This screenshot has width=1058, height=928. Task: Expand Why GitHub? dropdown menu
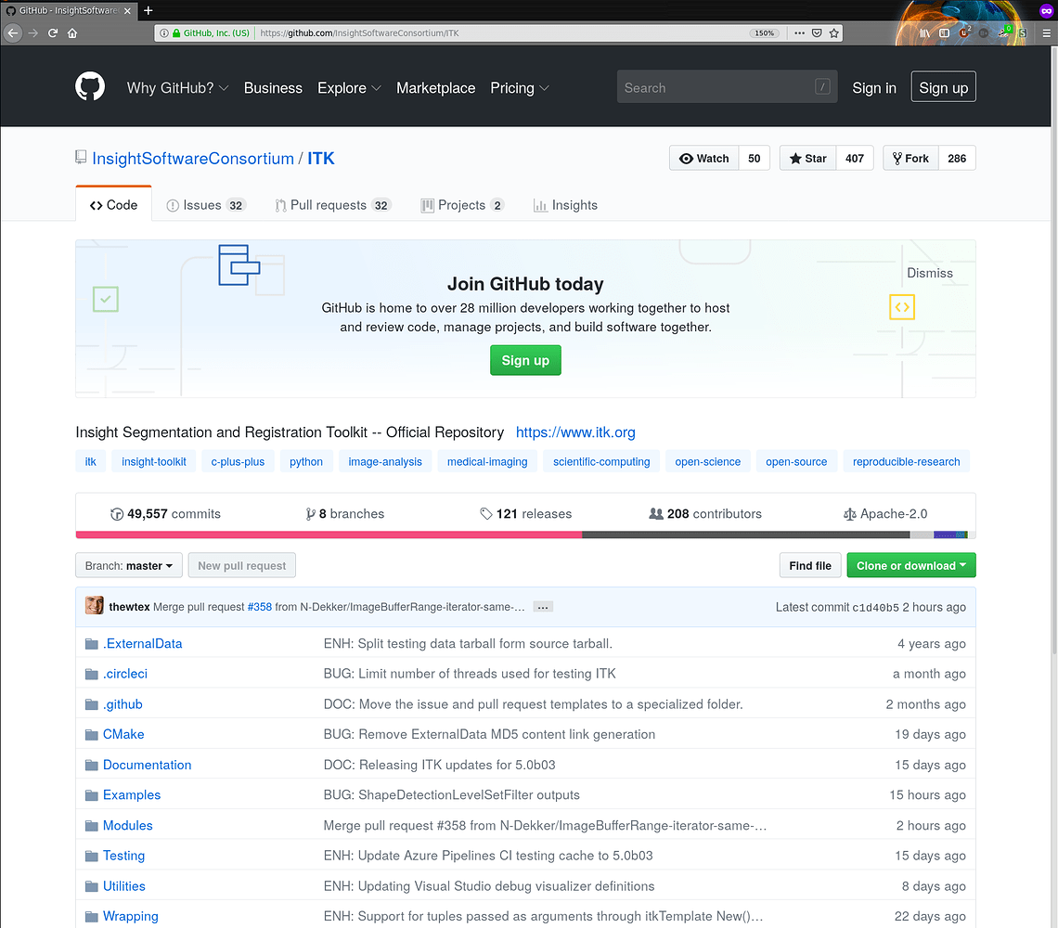tap(177, 88)
